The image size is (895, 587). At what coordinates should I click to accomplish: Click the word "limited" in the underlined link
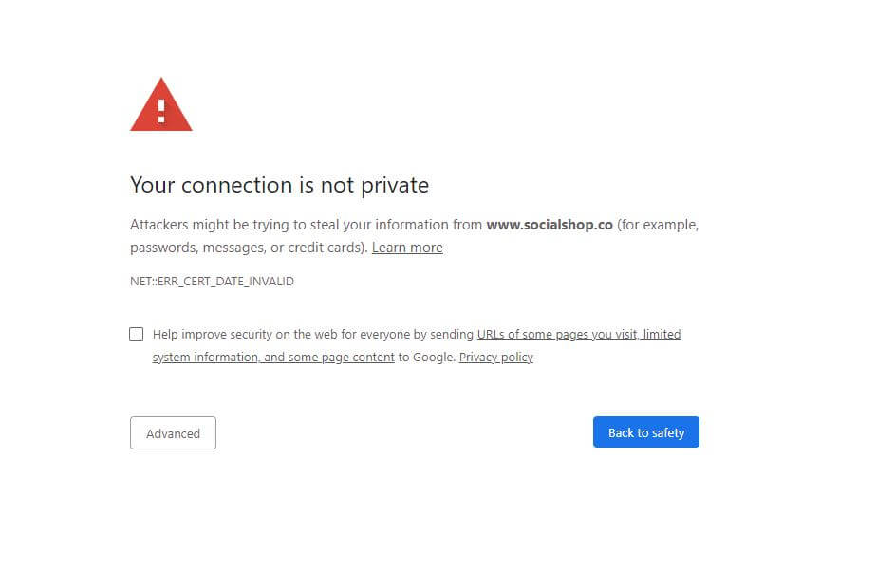[x=662, y=335]
